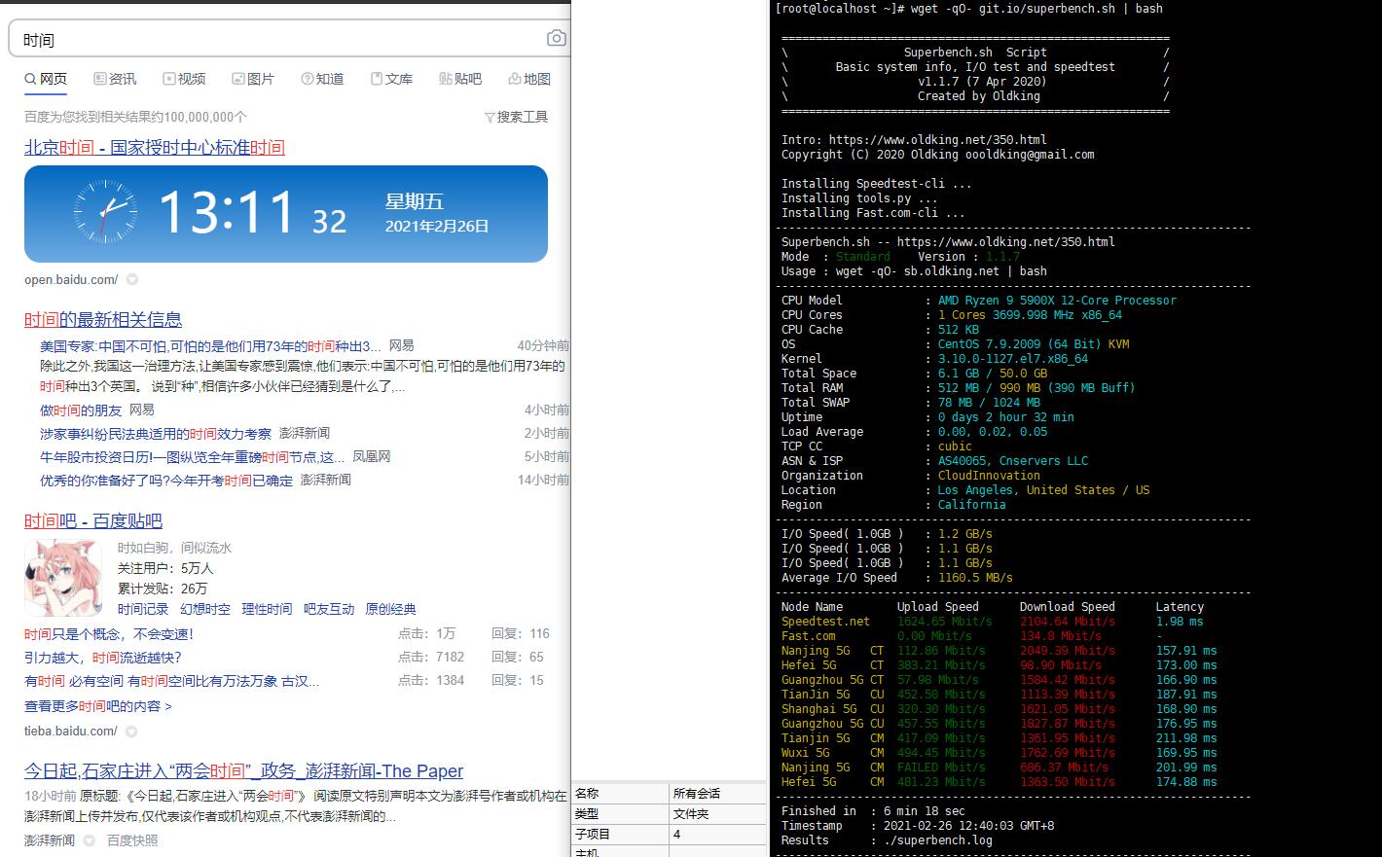Click the 子项目 row label
This screenshot has height=857, width=1382.
[x=620, y=835]
